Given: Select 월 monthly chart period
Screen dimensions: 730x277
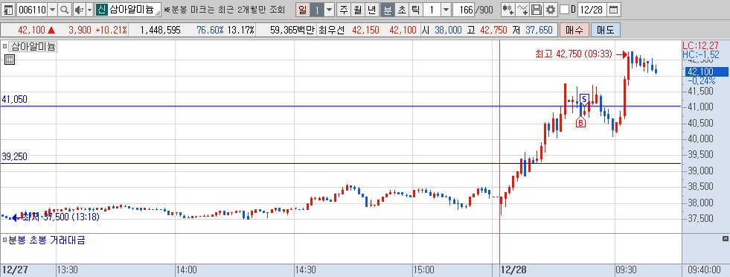Looking at the screenshot, I should tap(357, 10).
